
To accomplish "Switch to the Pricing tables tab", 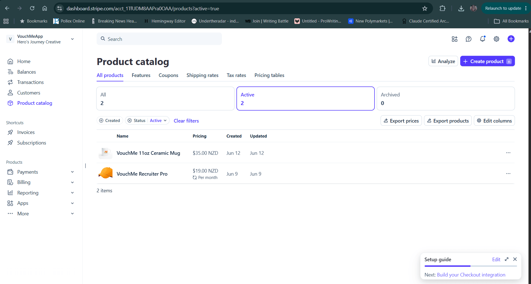I will click(x=269, y=75).
